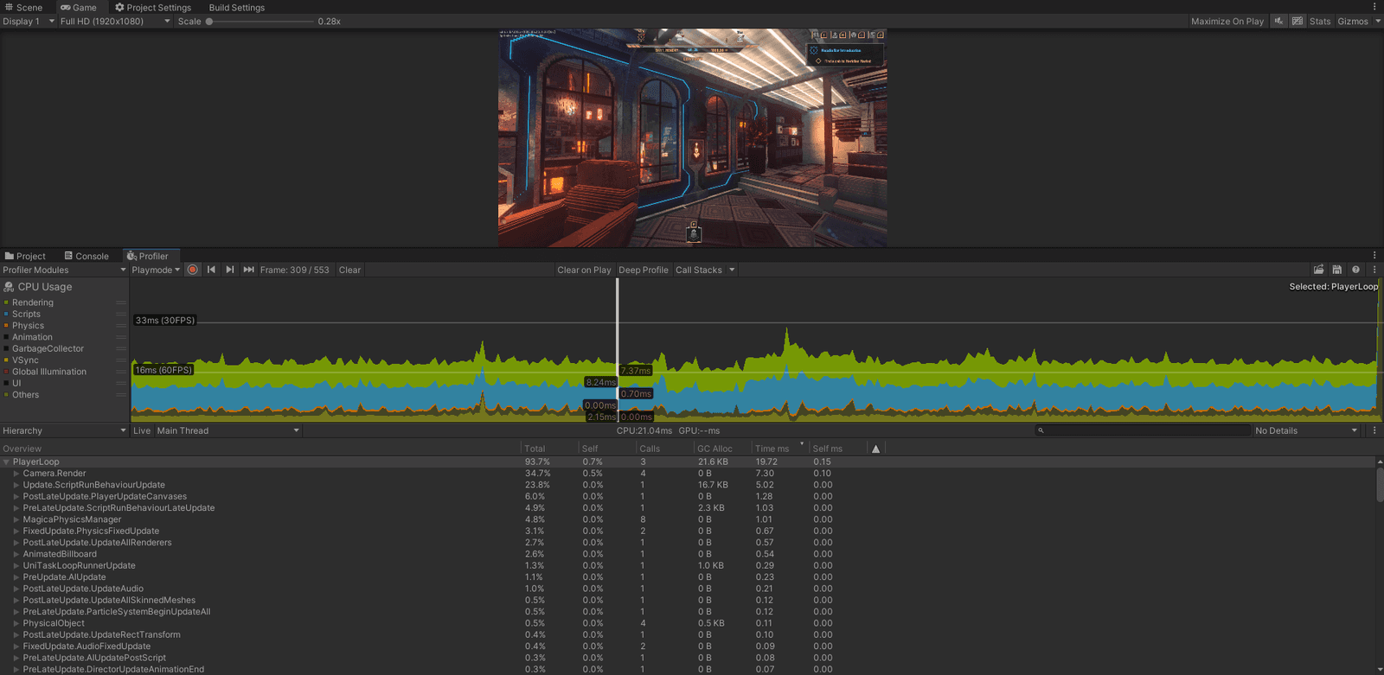Save profiler data with the disk icon
Image resolution: width=1384 pixels, height=675 pixels.
point(1337,270)
